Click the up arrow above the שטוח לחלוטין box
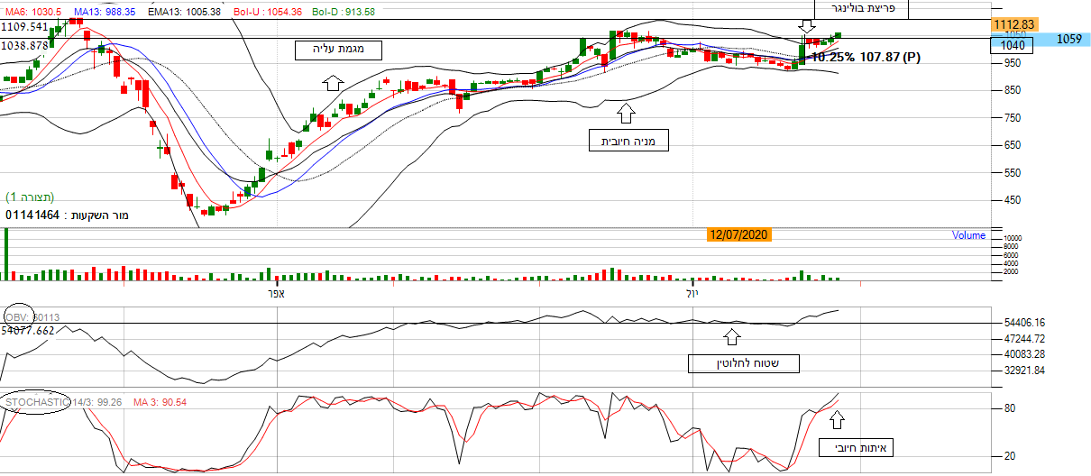The width and height of the screenshot is (1091, 476). 731,337
